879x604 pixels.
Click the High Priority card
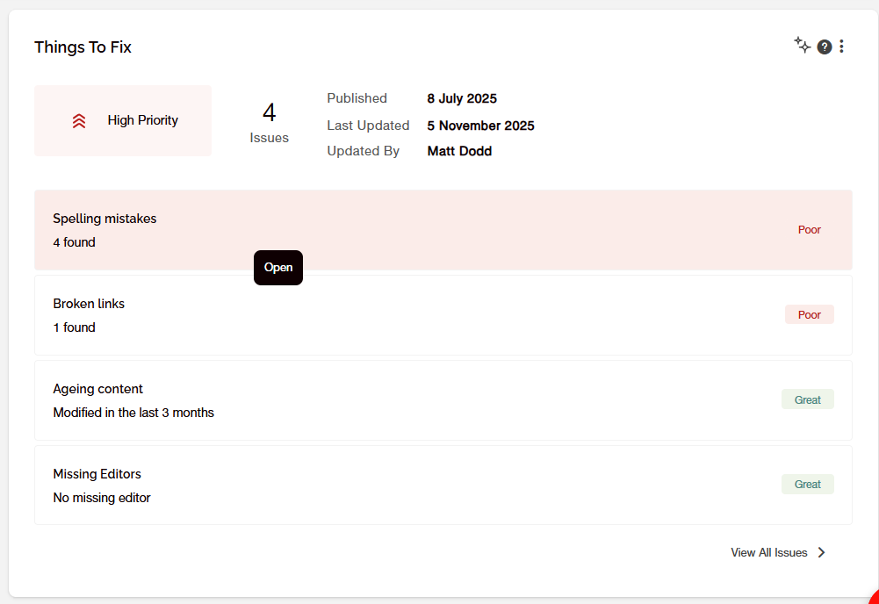tap(123, 120)
